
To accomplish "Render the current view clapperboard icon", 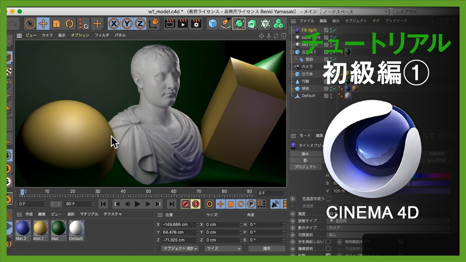I will [x=170, y=24].
